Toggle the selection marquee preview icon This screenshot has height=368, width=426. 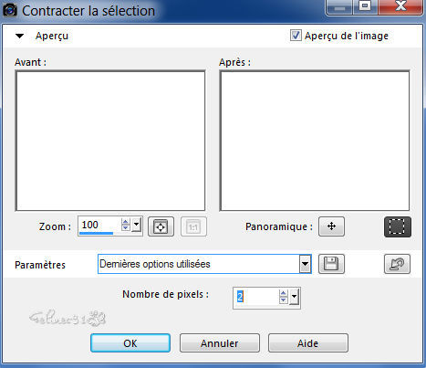pyautogui.click(x=398, y=226)
